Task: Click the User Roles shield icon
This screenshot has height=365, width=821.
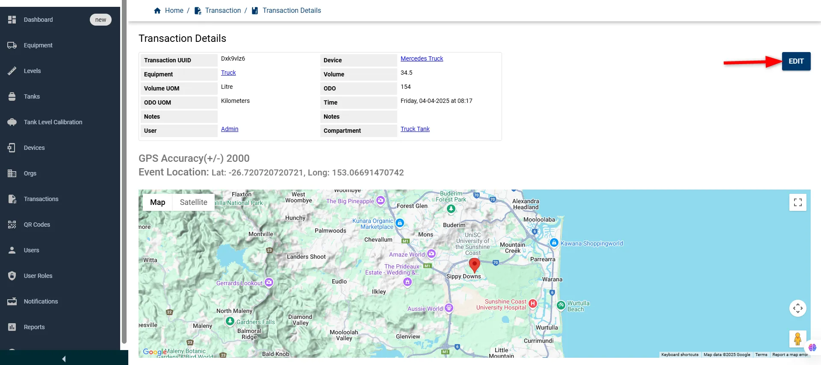Action: [x=12, y=276]
